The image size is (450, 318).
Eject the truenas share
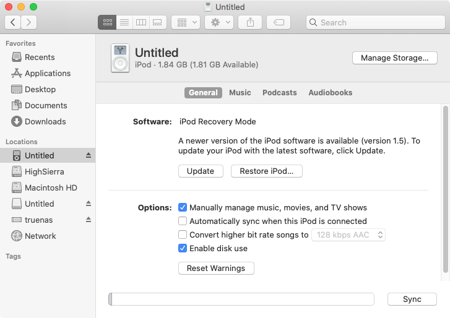(x=89, y=220)
